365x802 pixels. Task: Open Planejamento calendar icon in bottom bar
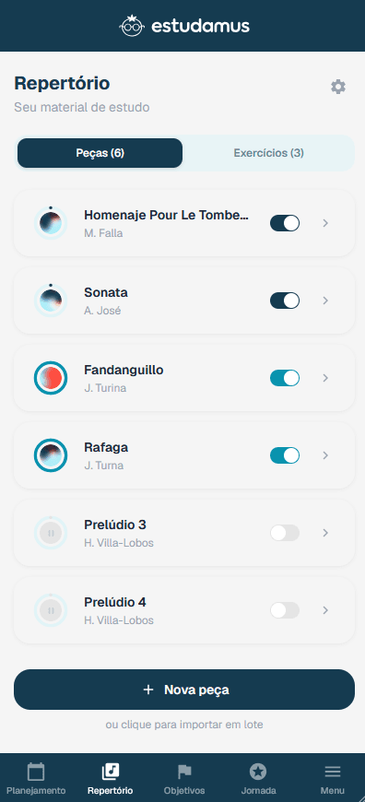point(36,772)
